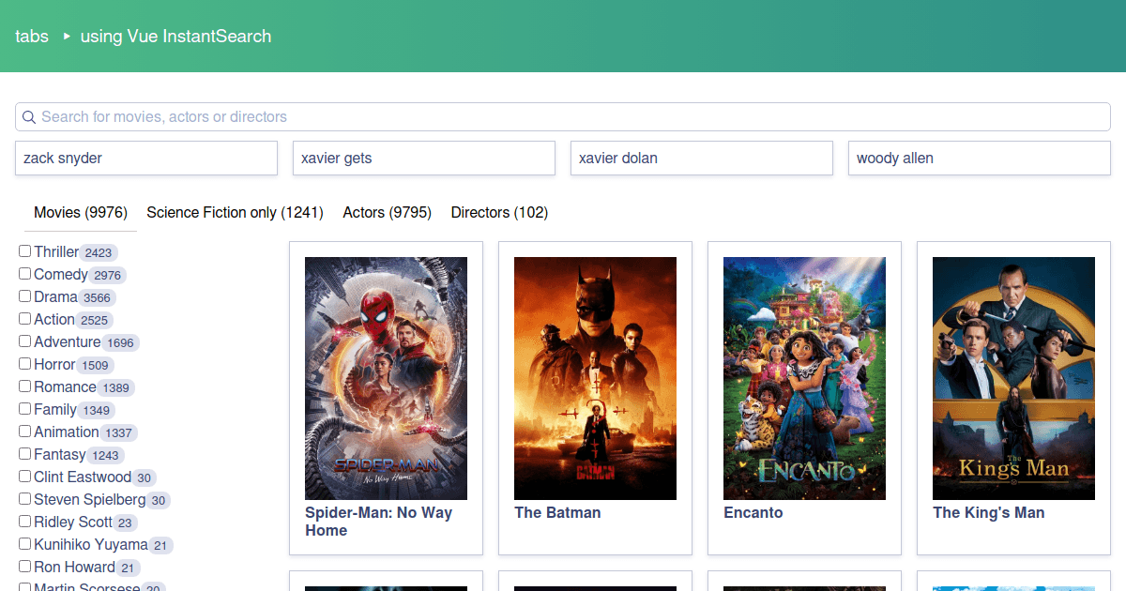
Task: Click the 'Spider-Man: No Way Home' title
Action: click(378, 521)
